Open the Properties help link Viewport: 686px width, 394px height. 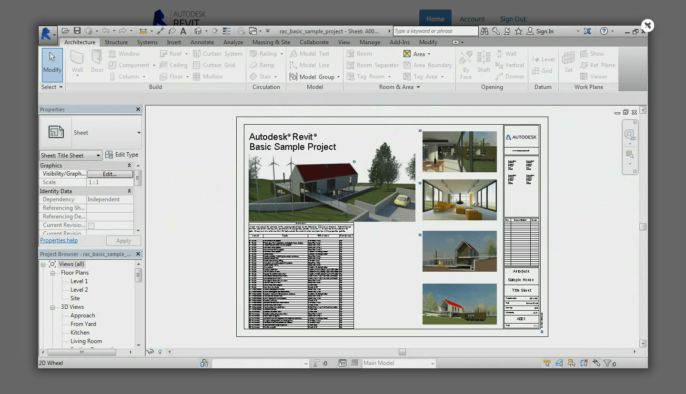59,240
